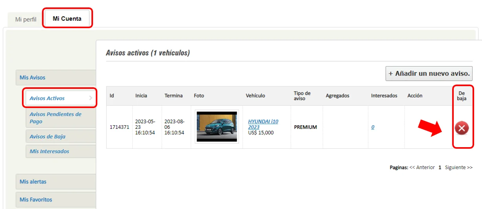Click the Termina column header
This screenshot has height=209, width=482.
pyautogui.click(x=173, y=95)
